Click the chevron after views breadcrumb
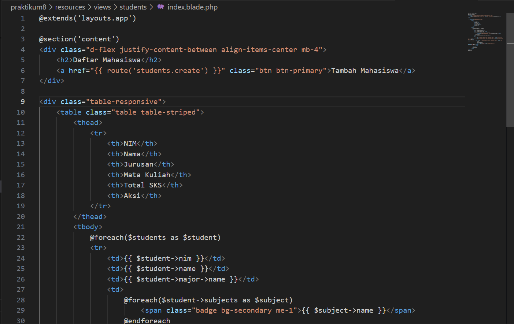The width and height of the screenshot is (514, 324). pyautogui.click(x=115, y=7)
